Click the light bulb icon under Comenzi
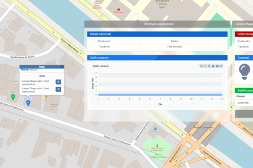This screenshot has width=253, height=168. (245, 72)
